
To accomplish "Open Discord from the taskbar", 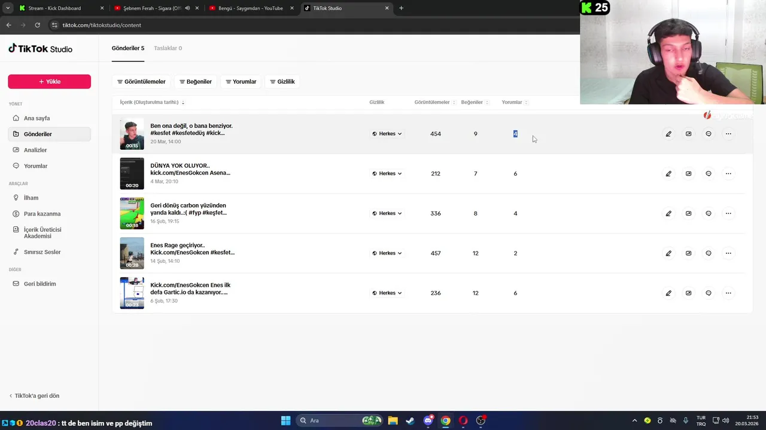I will click(428, 420).
